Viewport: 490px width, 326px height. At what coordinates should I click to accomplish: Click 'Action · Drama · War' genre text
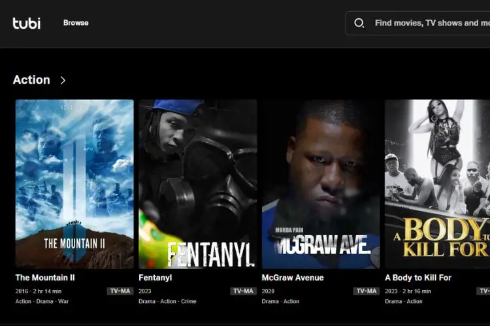[x=42, y=301]
